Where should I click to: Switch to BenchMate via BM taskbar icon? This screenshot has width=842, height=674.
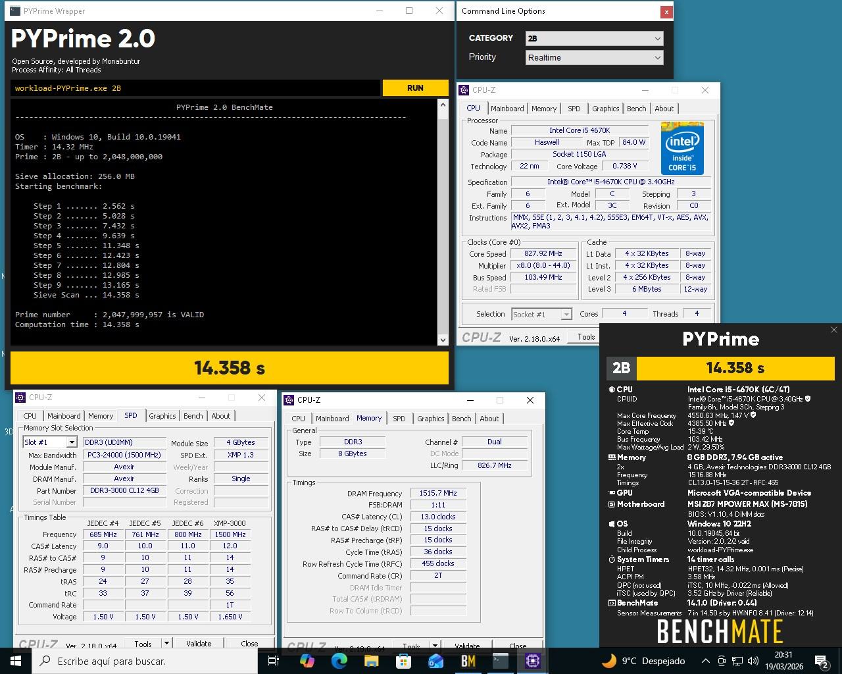pos(468,660)
